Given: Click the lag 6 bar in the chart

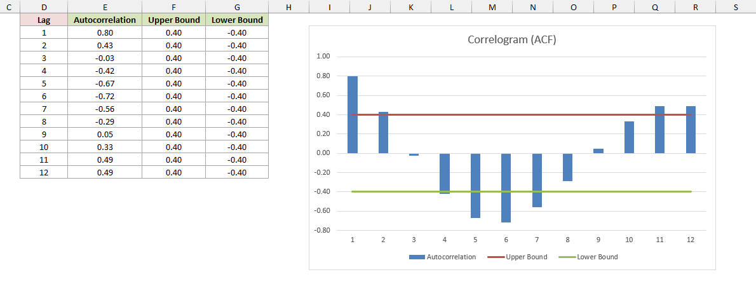Looking at the screenshot, I should click(x=506, y=187).
